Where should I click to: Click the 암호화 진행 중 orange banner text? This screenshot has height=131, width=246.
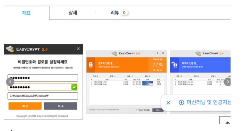point(106,63)
